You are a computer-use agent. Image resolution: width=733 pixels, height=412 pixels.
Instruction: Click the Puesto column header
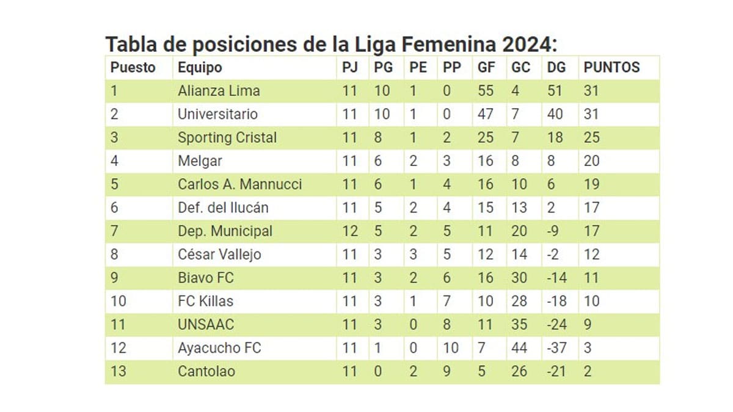tap(133, 67)
